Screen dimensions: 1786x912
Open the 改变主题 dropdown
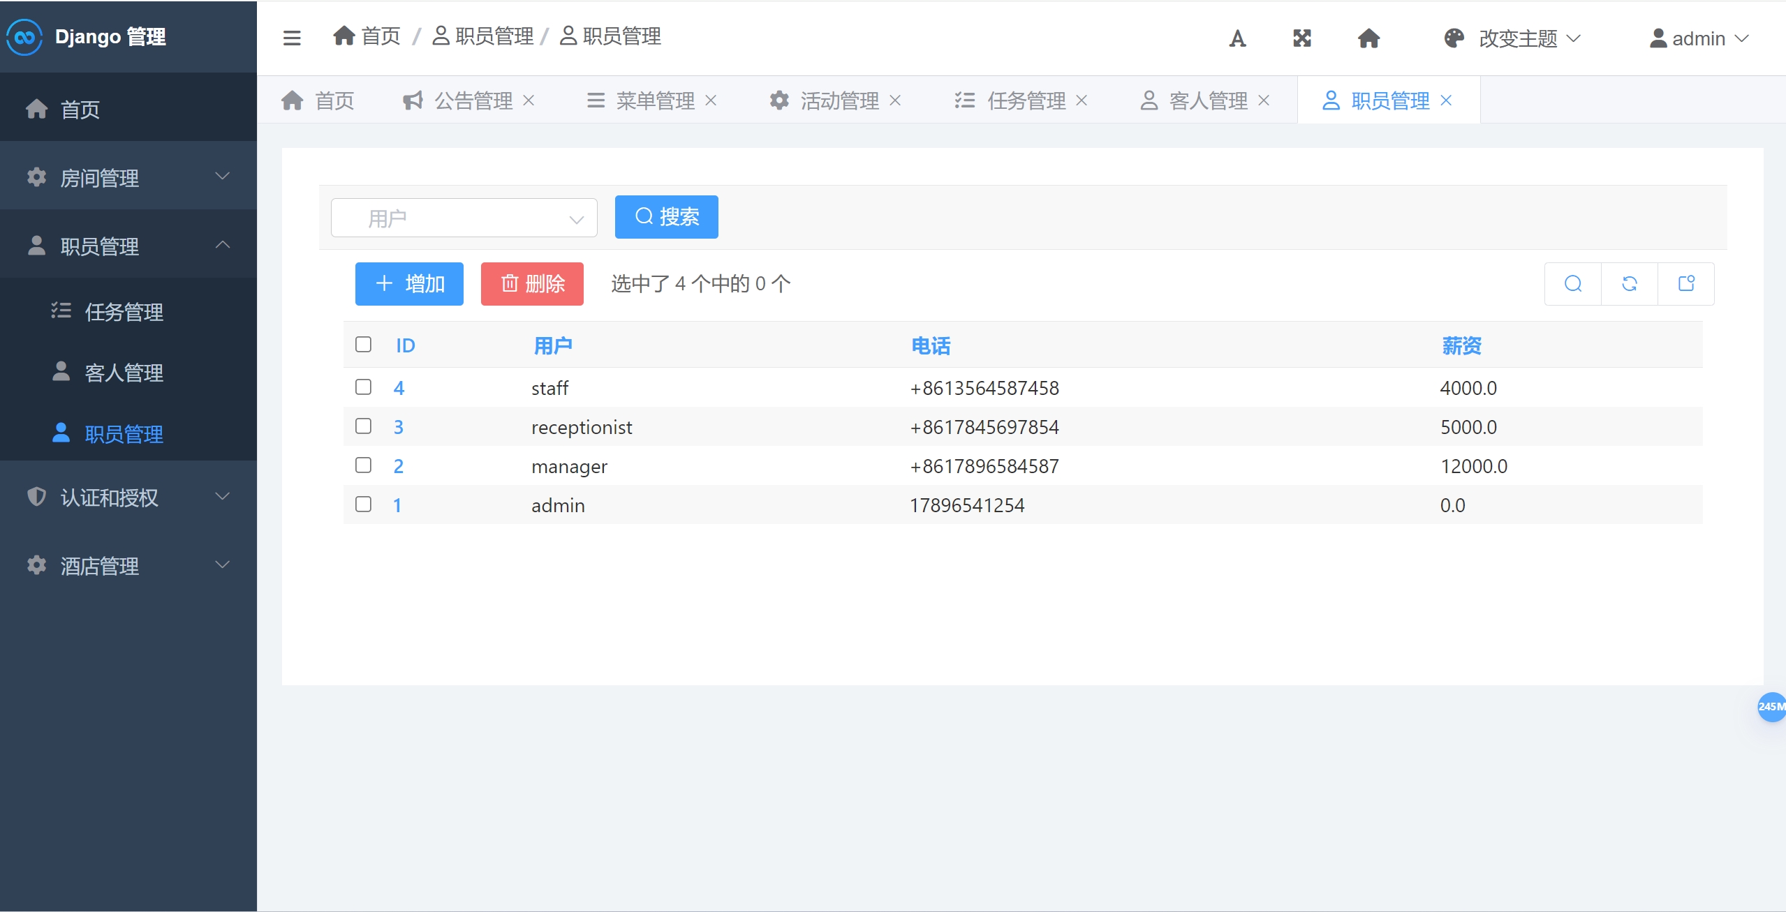point(1512,38)
